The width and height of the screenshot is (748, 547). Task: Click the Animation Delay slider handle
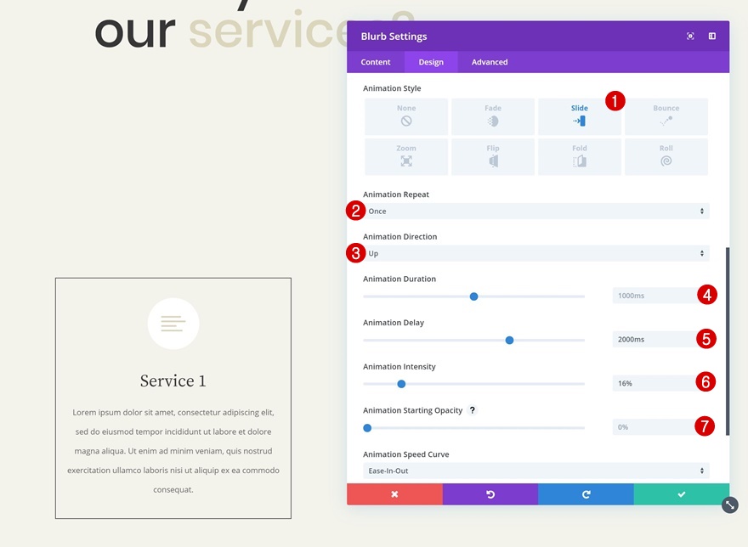509,341
